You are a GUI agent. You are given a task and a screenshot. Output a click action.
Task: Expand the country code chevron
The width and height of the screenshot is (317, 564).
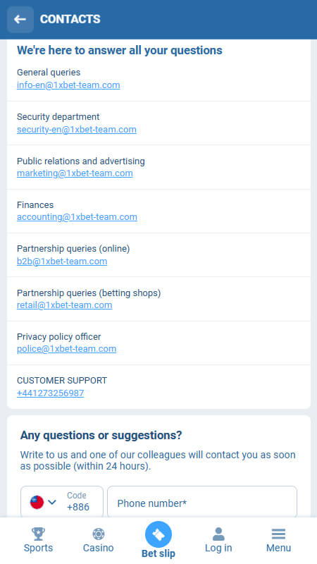click(52, 502)
